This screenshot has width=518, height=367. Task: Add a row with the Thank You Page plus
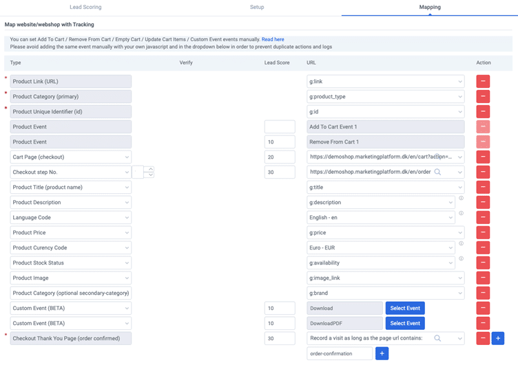coord(498,338)
